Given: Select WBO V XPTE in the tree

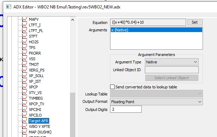Looking at the screenshot, I should pyautogui.click(x=40, y=126).
